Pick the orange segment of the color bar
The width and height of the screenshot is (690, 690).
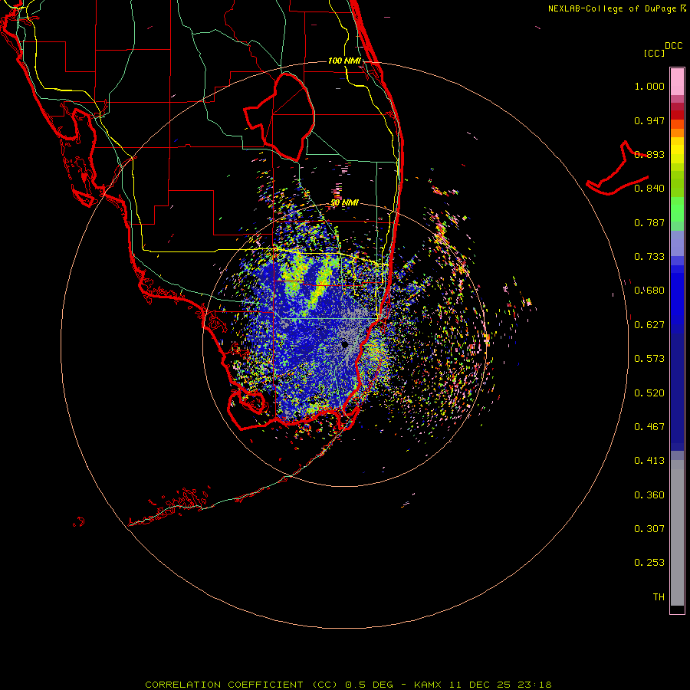click(x=677, y=133)
